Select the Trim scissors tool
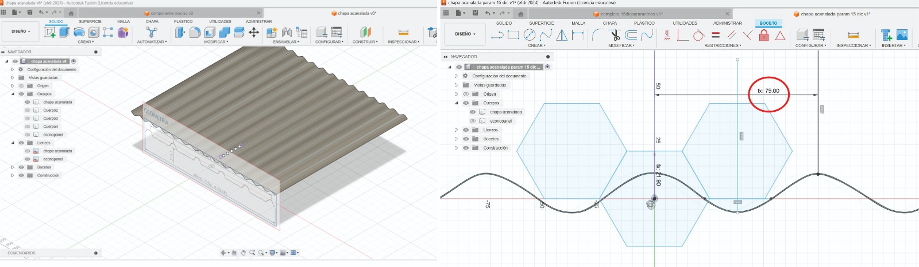 [615, 36]
